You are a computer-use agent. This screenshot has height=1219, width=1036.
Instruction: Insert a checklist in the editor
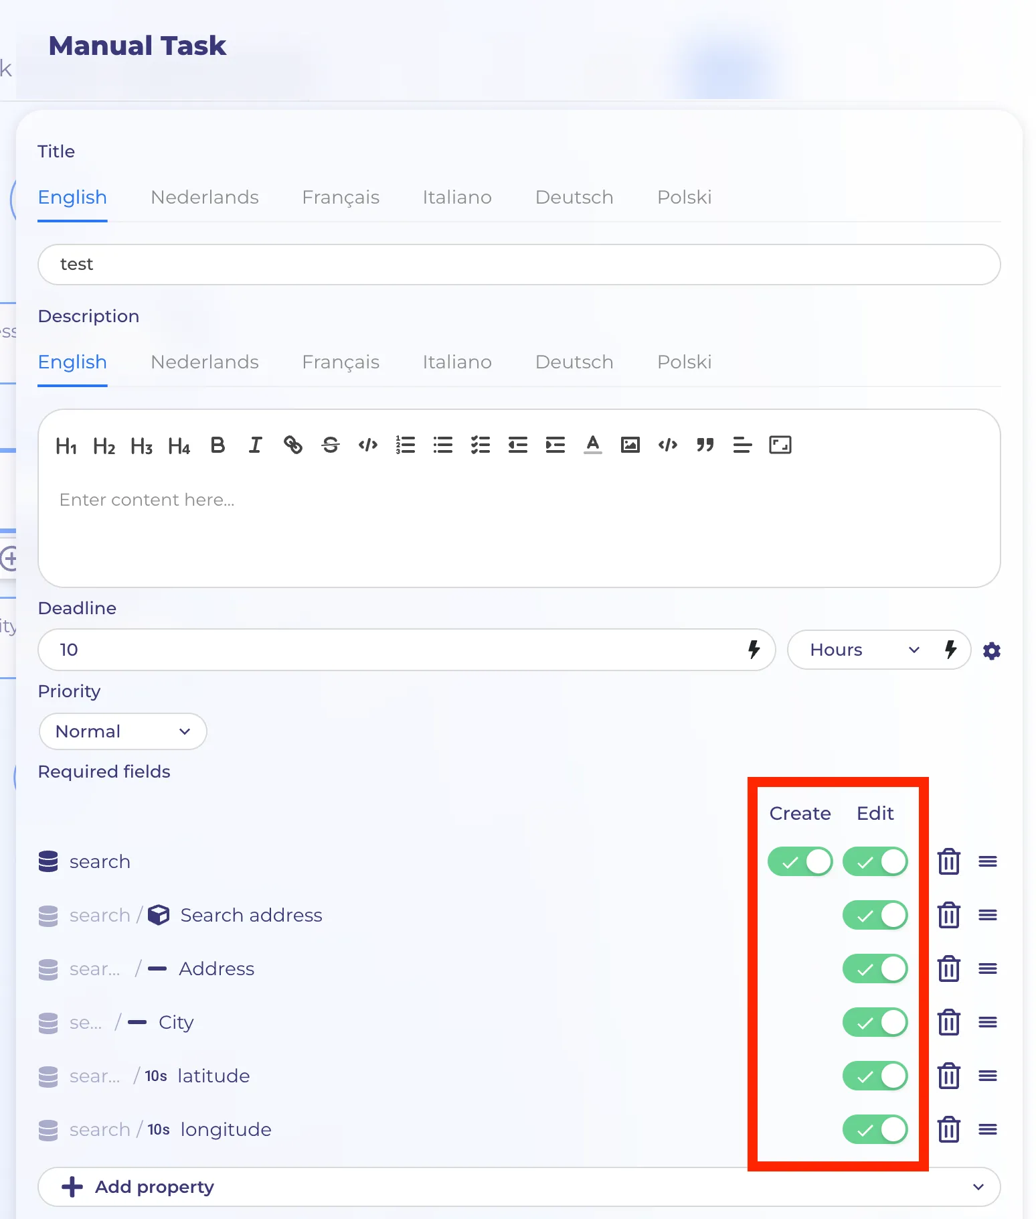481,445
